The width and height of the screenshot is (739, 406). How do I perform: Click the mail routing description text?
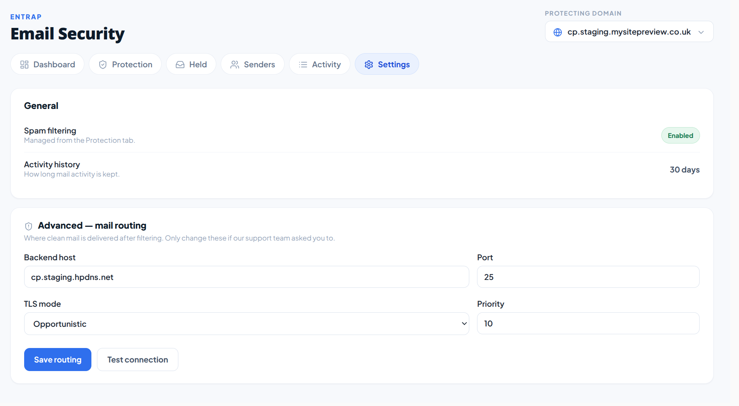[179, 238]
